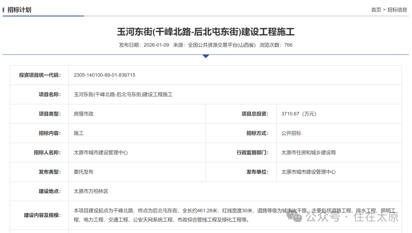Image resolution: width=412 pixels, height=233 pixels.
Task: Click the 发布类型 value 委托发布
Action: click(x=84, y=172)
